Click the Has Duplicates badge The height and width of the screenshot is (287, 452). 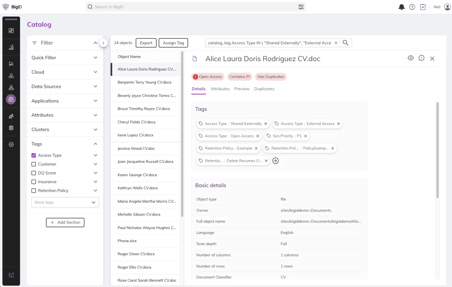coord(271,77)
